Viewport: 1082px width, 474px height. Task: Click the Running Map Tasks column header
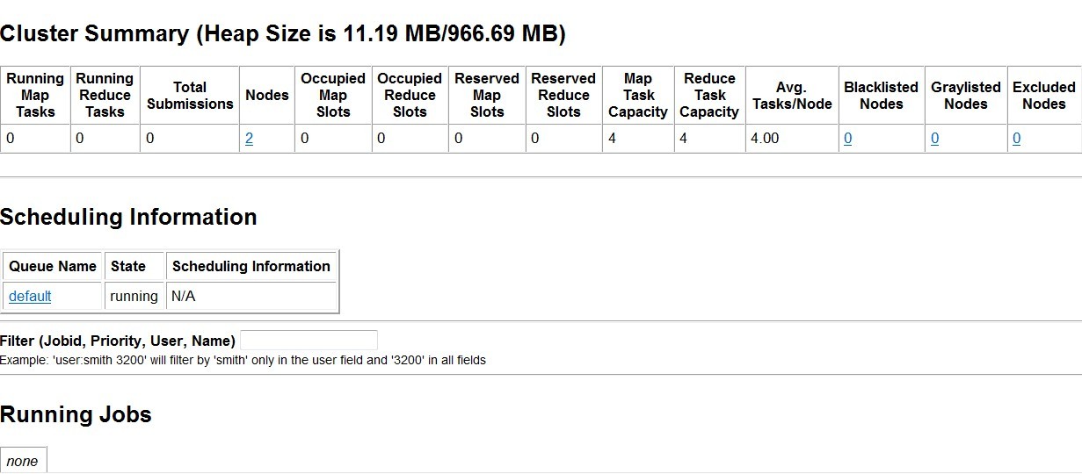35,95
